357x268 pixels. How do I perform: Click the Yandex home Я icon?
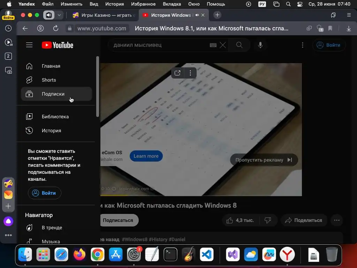coord(40,29)
